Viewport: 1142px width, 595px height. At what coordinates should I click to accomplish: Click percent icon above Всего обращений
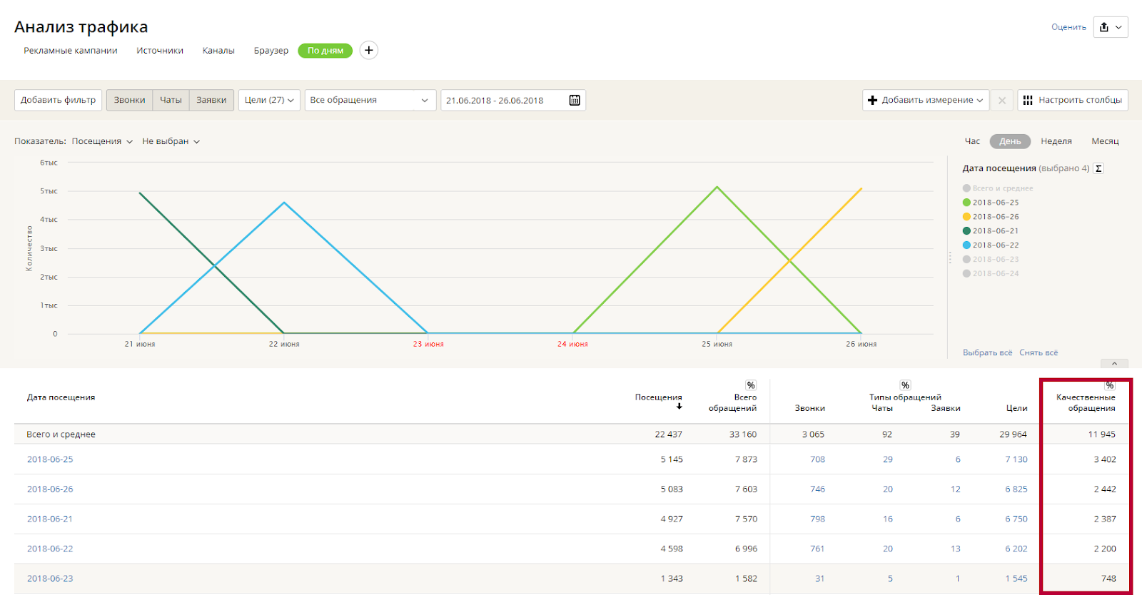(x=751, y=385)
